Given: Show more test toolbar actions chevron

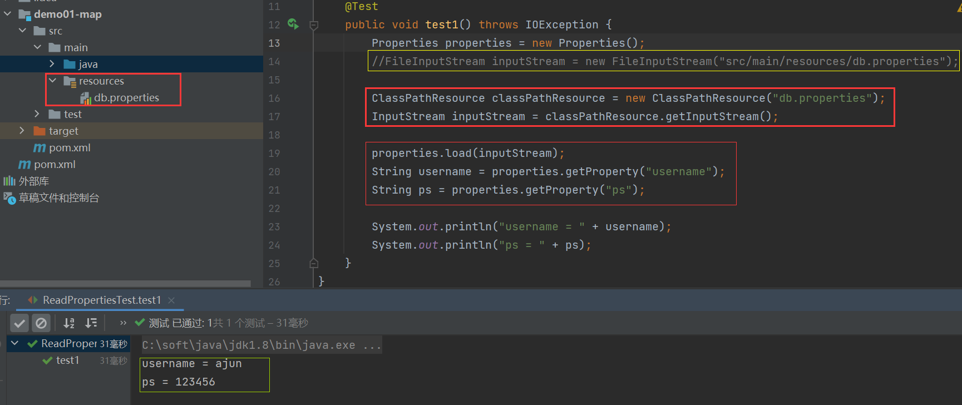Looking at the screenshot, I should [x=123, y=323].
